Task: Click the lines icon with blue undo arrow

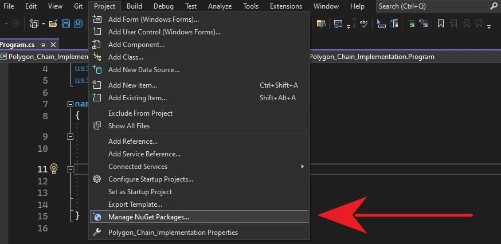Action: point(424,23)
